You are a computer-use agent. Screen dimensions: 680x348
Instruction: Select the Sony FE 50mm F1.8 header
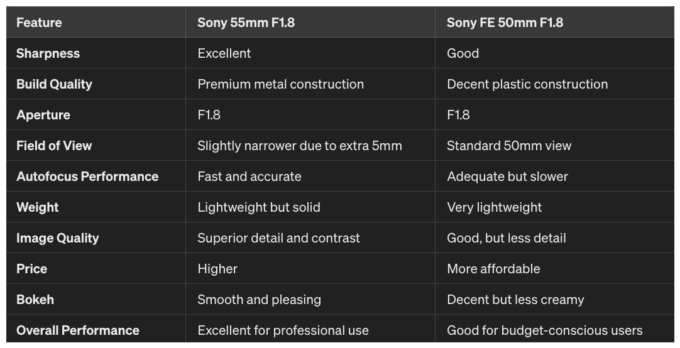505,23
